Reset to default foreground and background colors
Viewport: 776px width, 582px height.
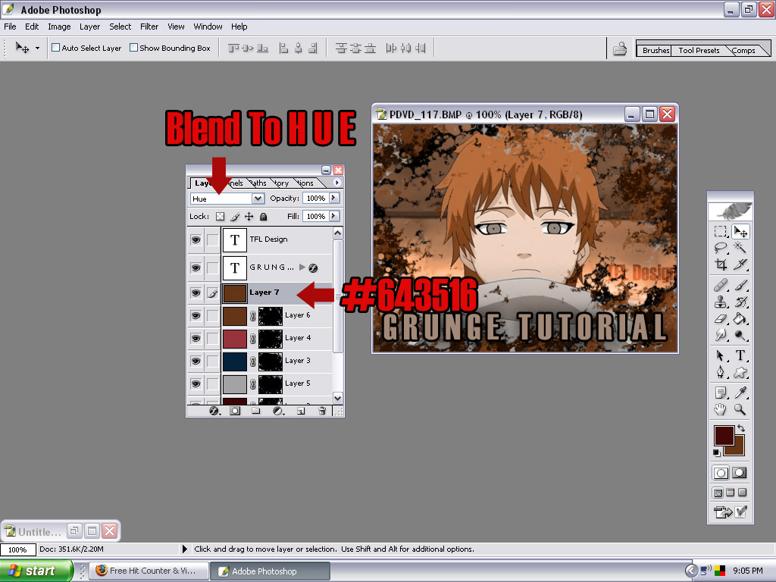point(717,452)
